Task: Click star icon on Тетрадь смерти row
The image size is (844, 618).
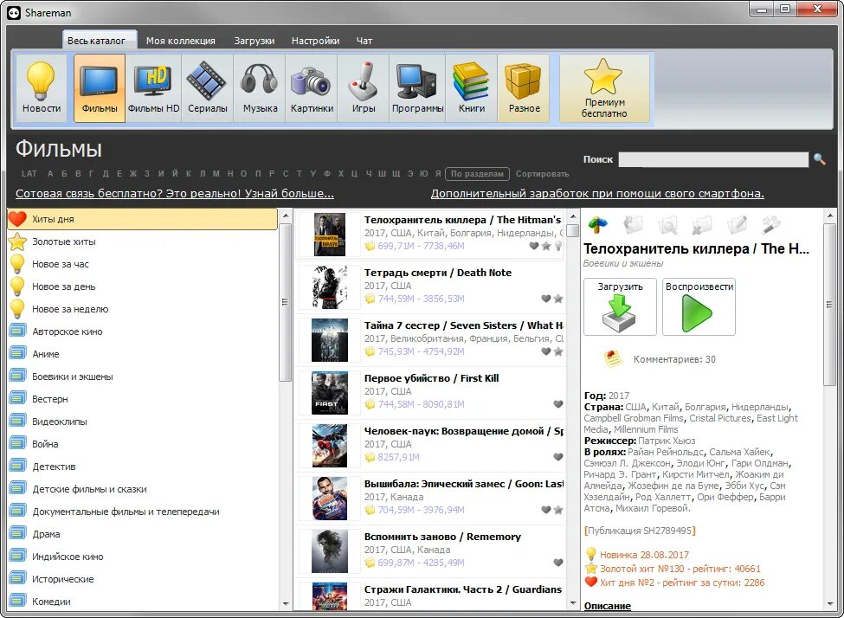Action: (x=558, y=299)
